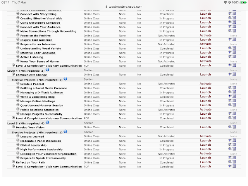248x186 pixels.
Task: Click the battery indicator in status bar
Action: 243,2
